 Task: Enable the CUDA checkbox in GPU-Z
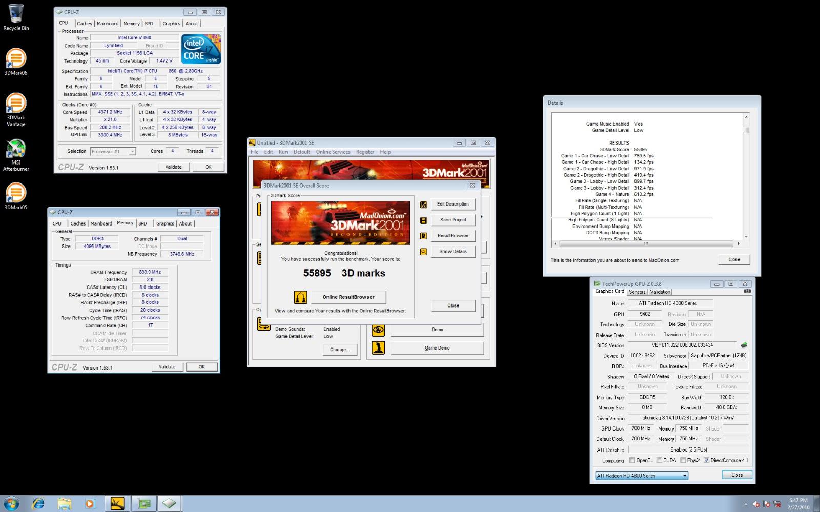(659, 460)
